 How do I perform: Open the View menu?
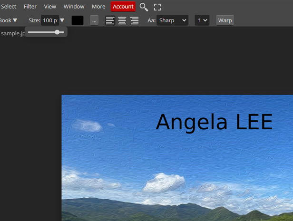pos(50,7)
